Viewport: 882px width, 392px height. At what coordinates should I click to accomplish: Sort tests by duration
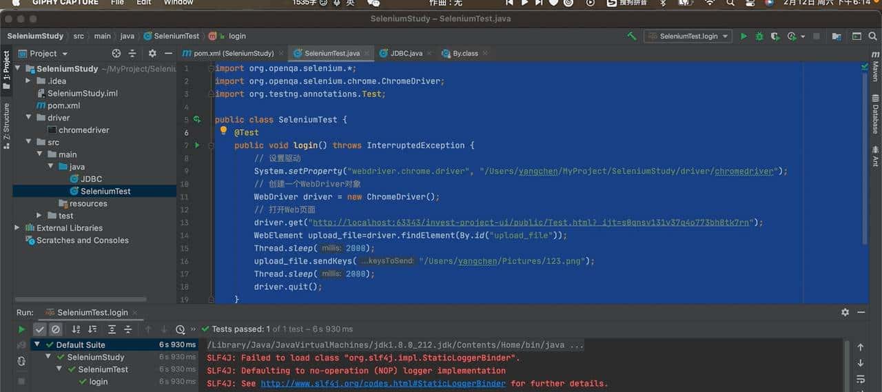click(x=92, y=329)
